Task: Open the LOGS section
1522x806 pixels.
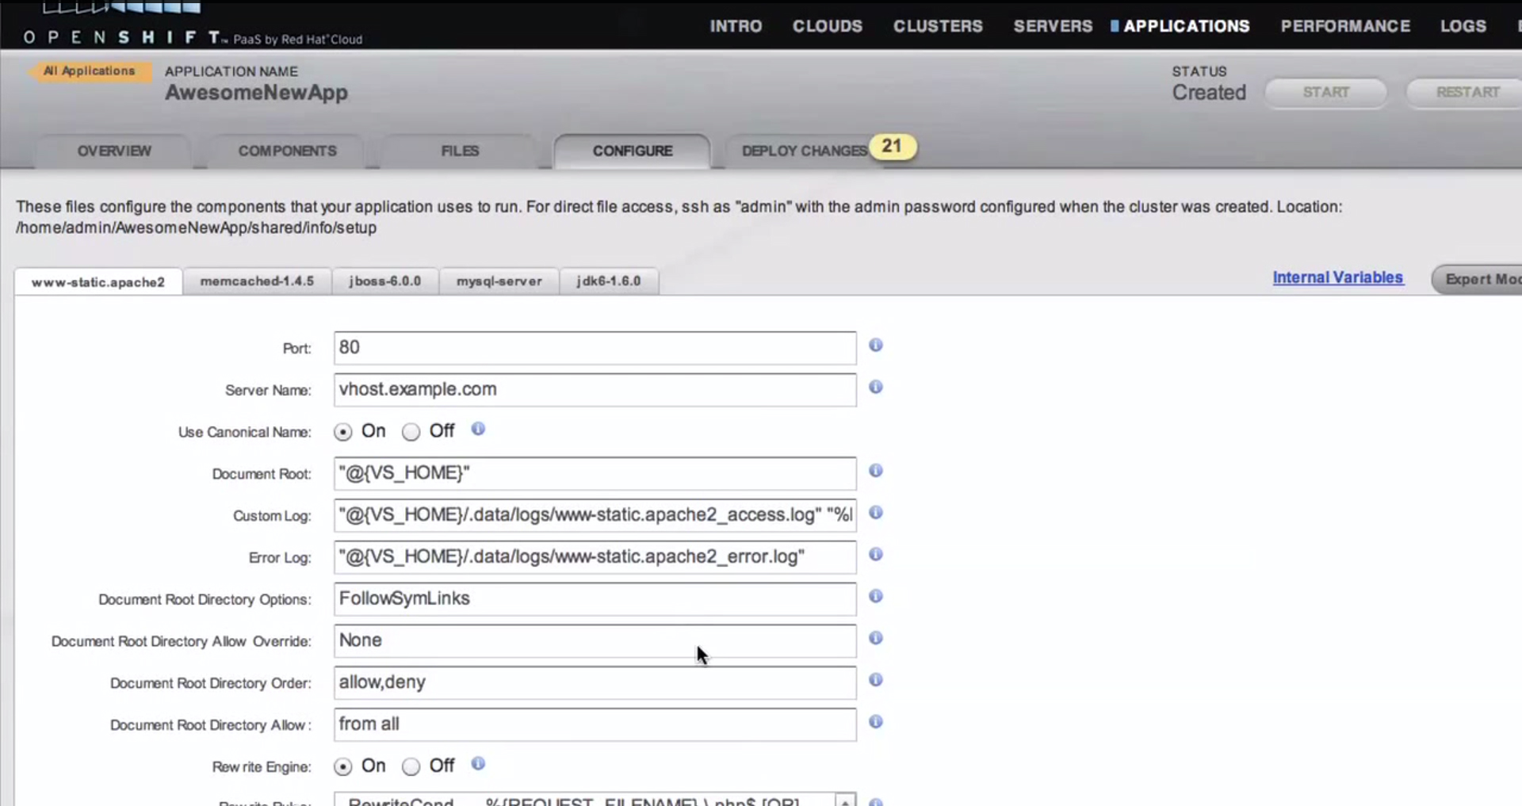Action: [x=1463, y=26]
